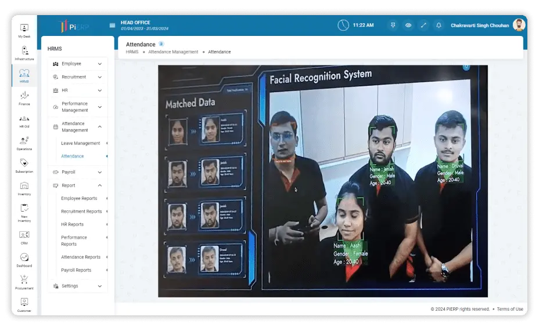Click the Facial Recognition System video
The width and height of the screenshot is (539, 331).
click(x=323, y=181)
